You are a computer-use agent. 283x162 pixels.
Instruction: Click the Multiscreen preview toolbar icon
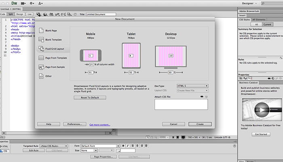click(39, 14)
